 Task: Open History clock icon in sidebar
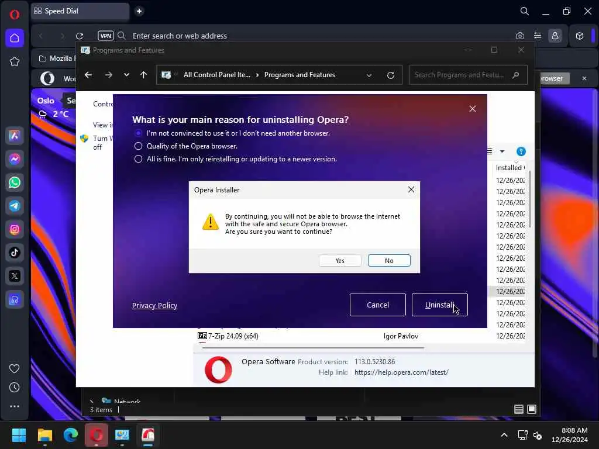point(15,388)
